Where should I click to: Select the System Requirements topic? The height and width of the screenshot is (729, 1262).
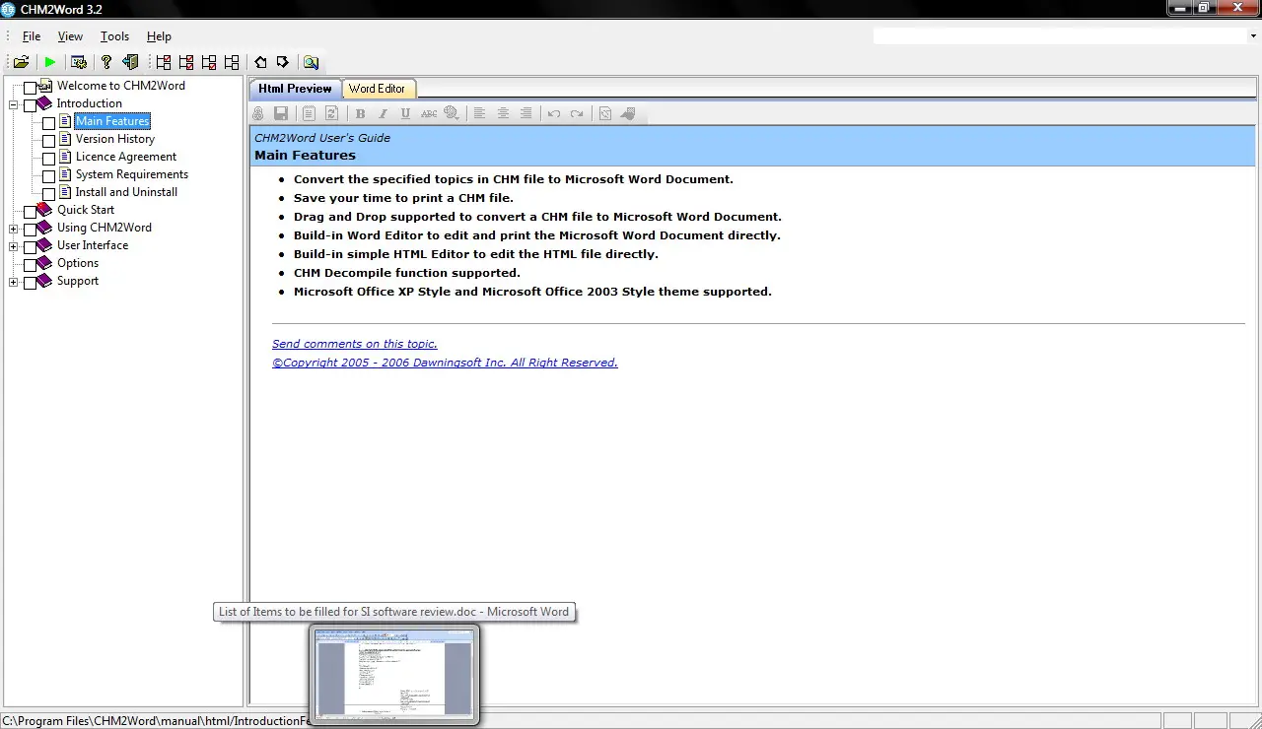click(x=132, y=174)
